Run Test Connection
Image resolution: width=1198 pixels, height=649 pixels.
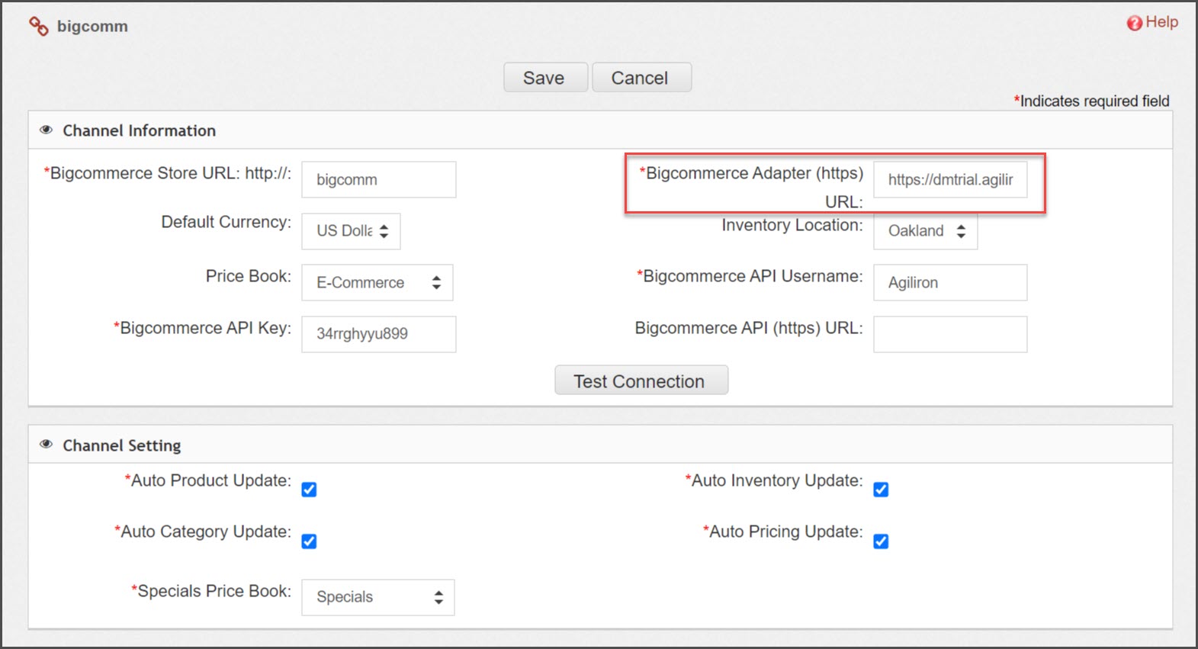pos(641,381)
